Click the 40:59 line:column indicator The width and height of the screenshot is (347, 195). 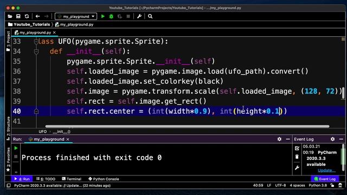(258, 185)
